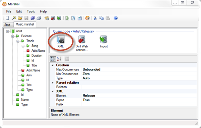
Task: Select the Release node in tree
Action: pyautogui.click(x=26, y=36)
